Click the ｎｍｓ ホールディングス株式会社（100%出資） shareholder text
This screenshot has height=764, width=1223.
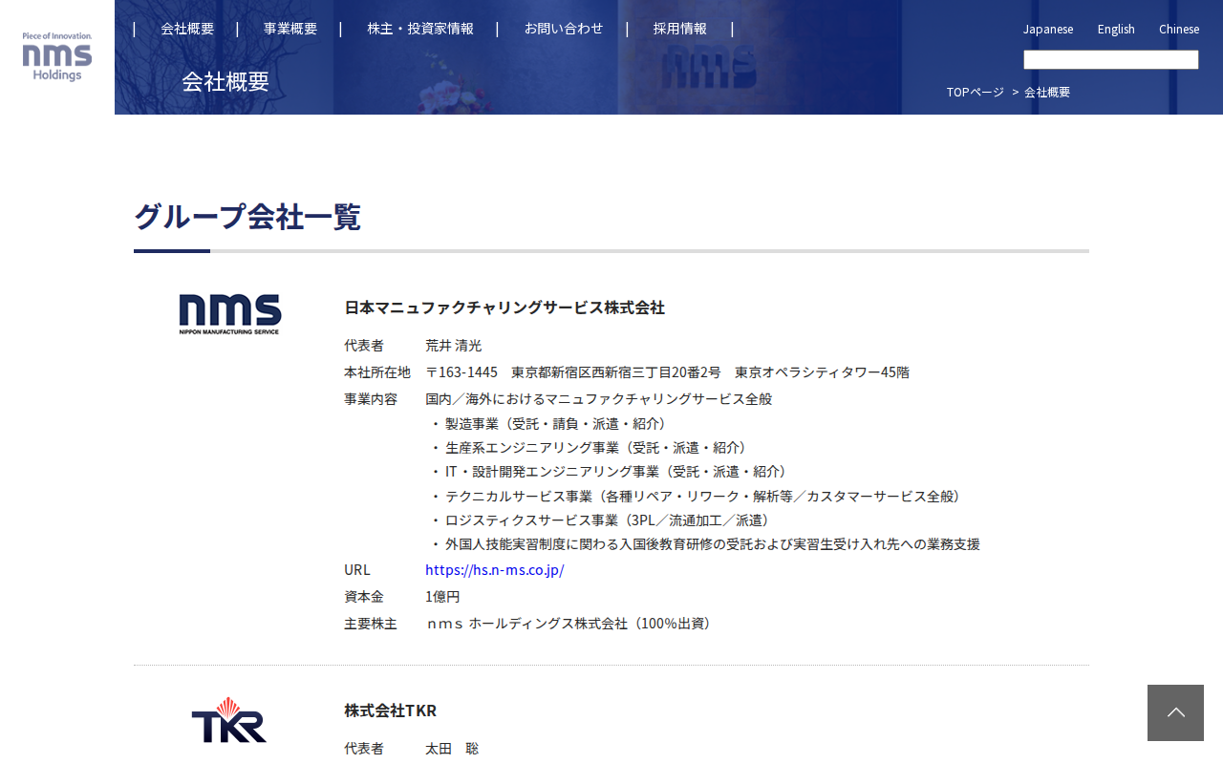coord(569,624)
